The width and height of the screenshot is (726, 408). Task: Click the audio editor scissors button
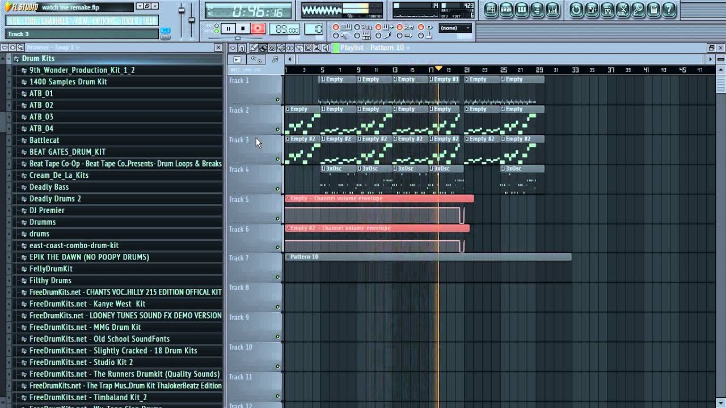(x=622, y=10)
